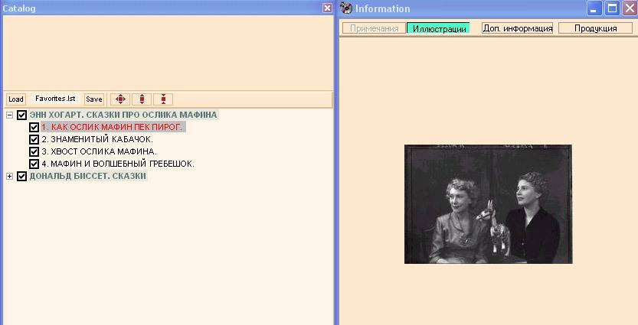Click the expand vertical arrows icon
The width and height of the screenshot is (638, 325).
pyautogui.click(x=142, y=99)
